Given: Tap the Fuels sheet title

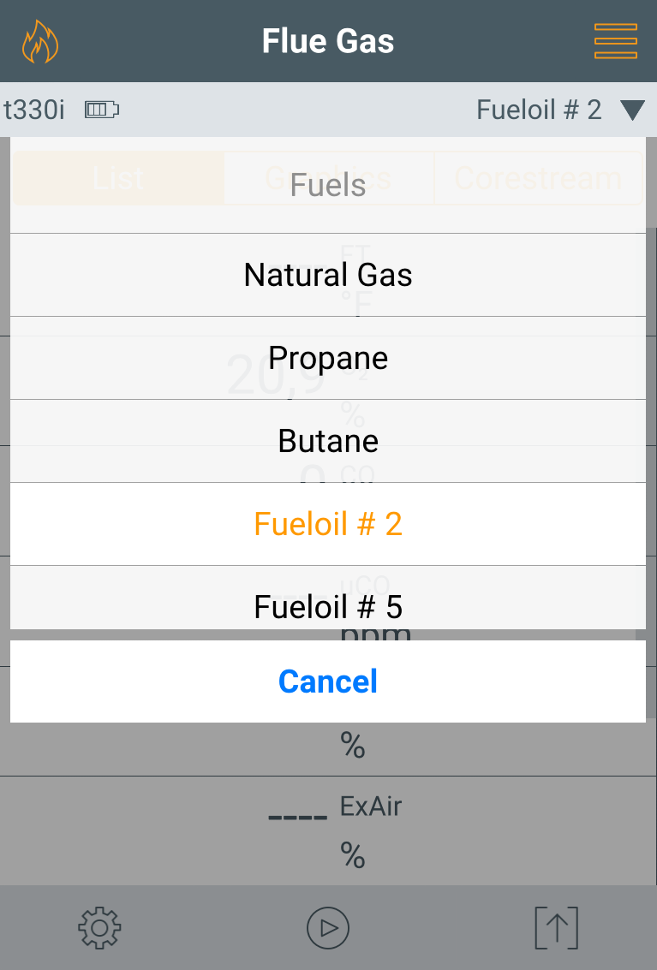Looking at the screenshot, I should click(x=328, y=185).
